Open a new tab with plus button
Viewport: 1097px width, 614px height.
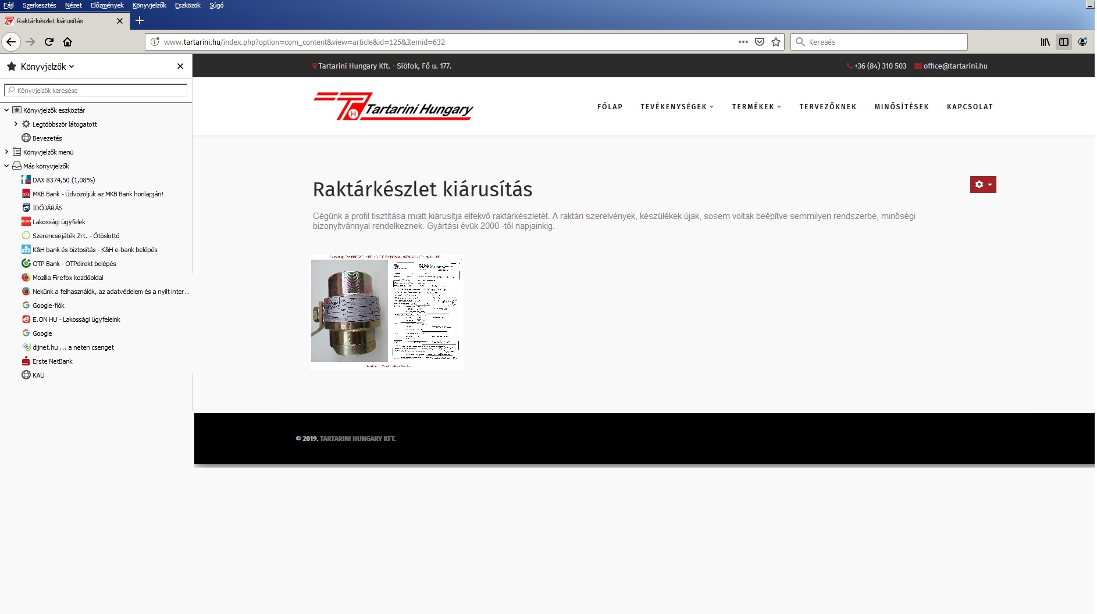[140, 21]
